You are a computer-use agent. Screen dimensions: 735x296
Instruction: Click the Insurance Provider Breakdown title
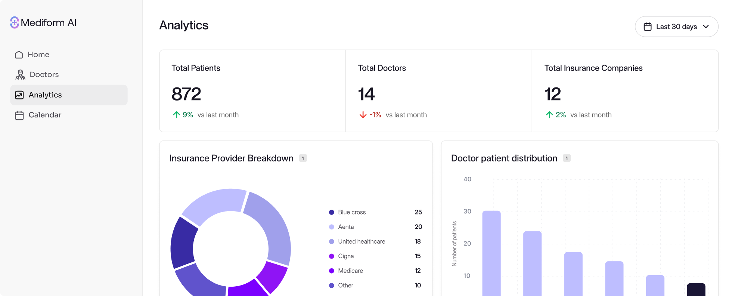coord(231,158)
